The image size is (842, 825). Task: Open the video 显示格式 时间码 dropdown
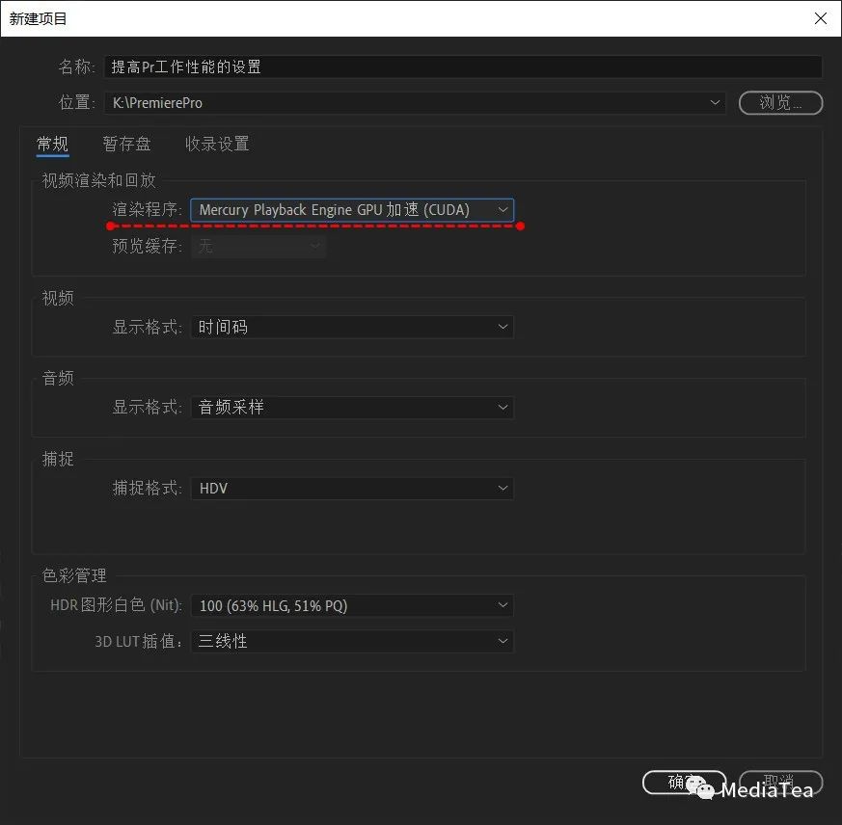coord(352,327)
